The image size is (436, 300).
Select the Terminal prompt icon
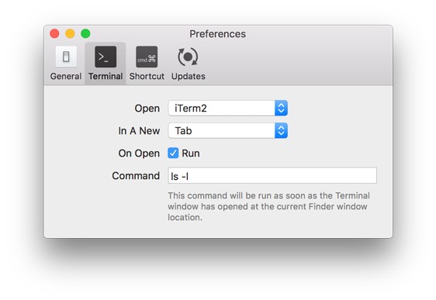[x=106, y=57]
